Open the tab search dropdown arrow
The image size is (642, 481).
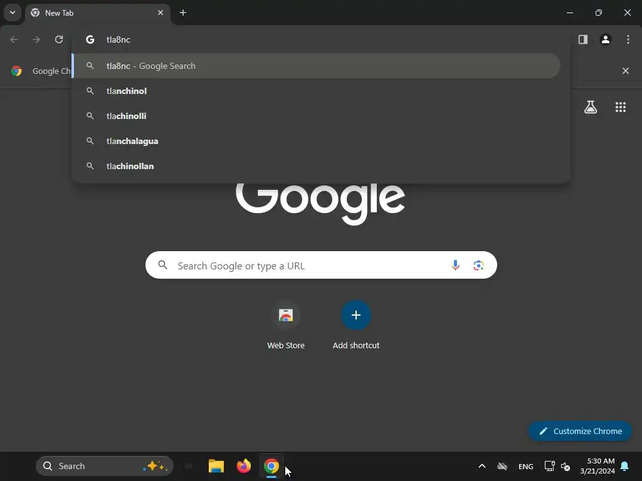[13, 13]
